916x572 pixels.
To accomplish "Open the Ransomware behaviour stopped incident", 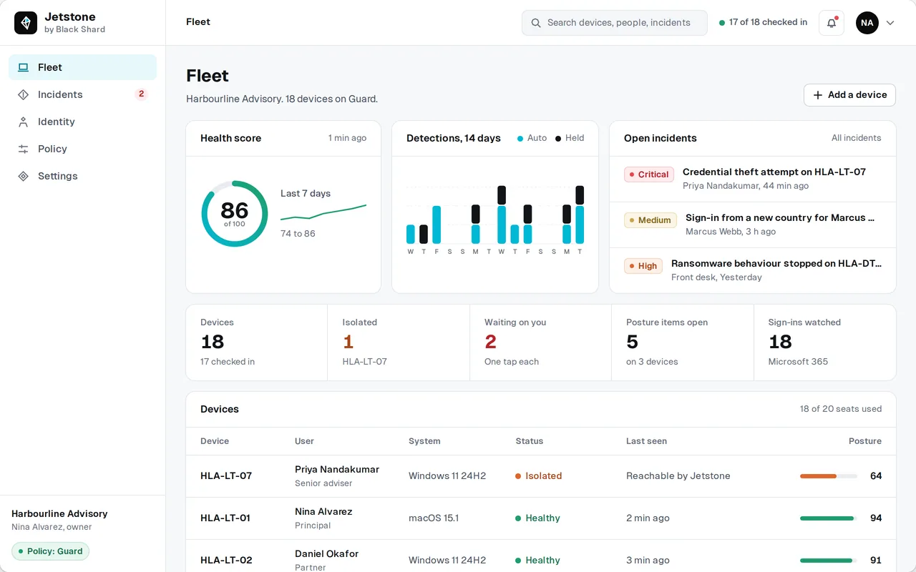I will click(752, 270).
